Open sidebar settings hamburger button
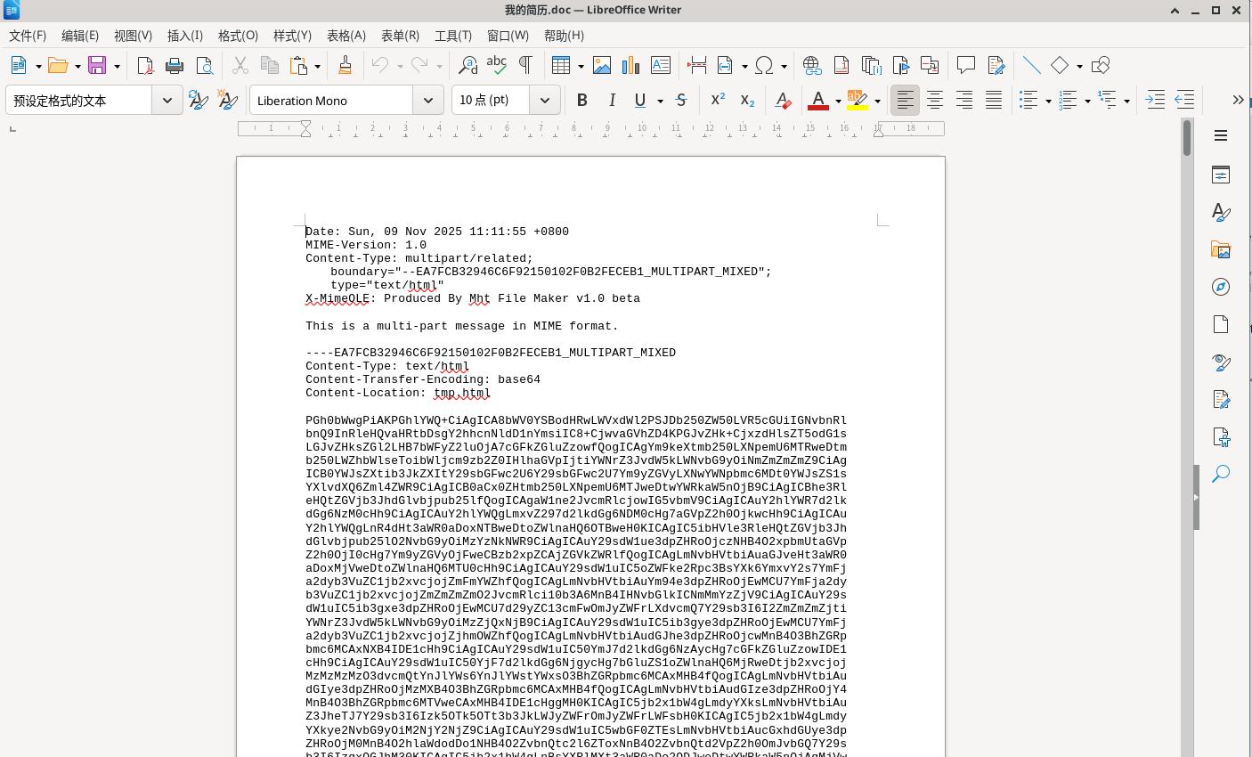The width and height of the screenshot is (1252, 757). click(1221, 135)
